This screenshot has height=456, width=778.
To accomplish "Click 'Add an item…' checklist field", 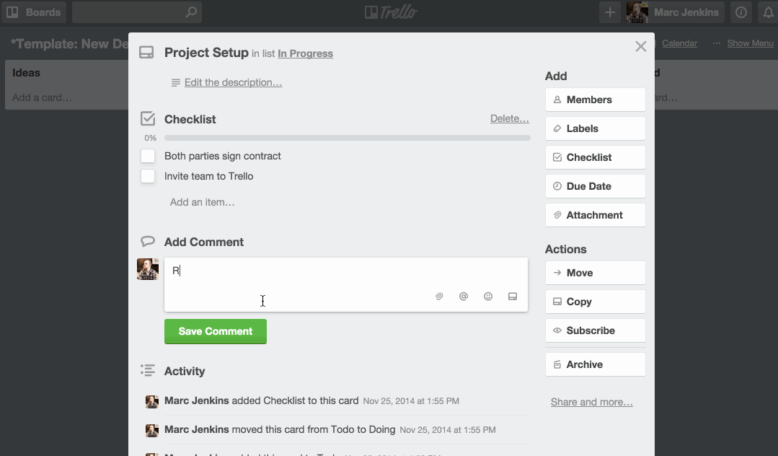I will 202,202.
